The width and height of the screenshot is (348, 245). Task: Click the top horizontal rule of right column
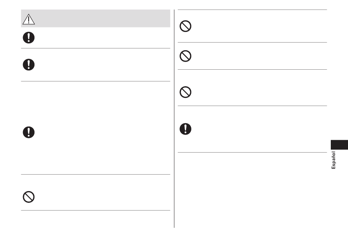[252, 10]
